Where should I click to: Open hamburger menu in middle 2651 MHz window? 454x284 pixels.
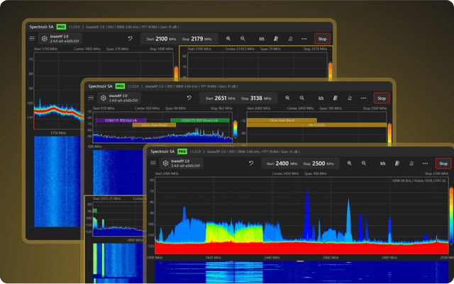(91, 98)
